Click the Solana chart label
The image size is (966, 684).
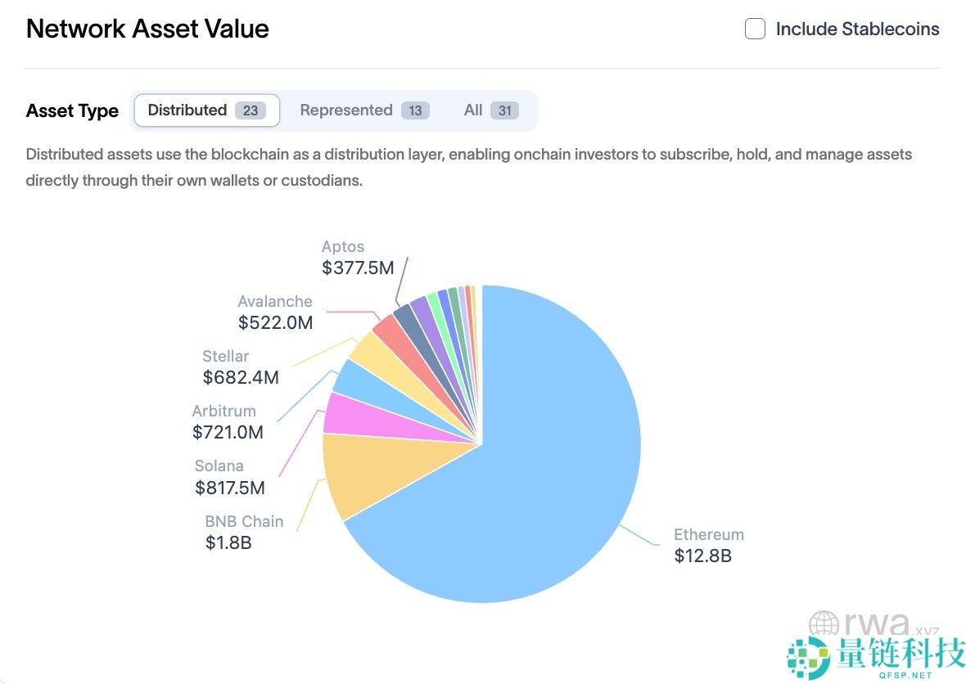(219, 466)
